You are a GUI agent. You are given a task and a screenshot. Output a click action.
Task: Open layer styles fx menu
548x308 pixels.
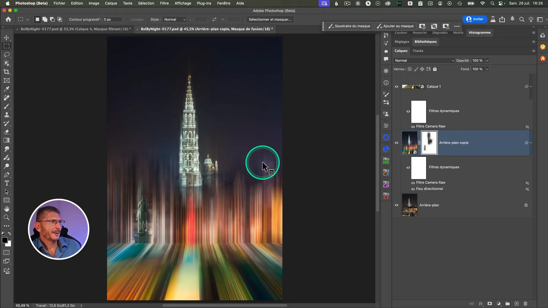coord(481,304)
